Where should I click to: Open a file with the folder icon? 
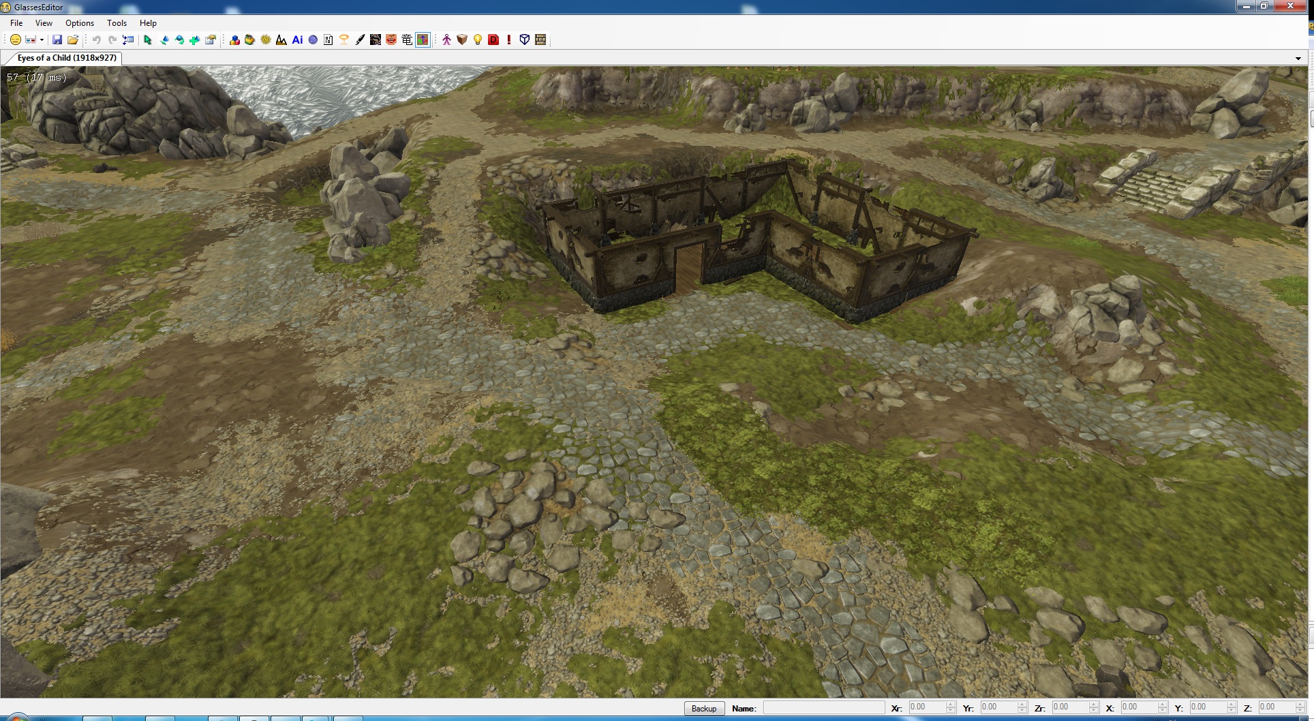[73, 40]
